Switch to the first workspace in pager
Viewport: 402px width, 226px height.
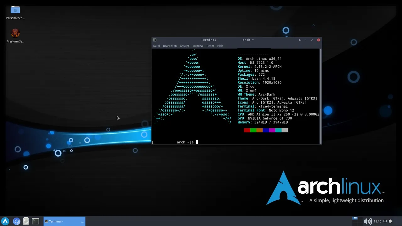355,218
